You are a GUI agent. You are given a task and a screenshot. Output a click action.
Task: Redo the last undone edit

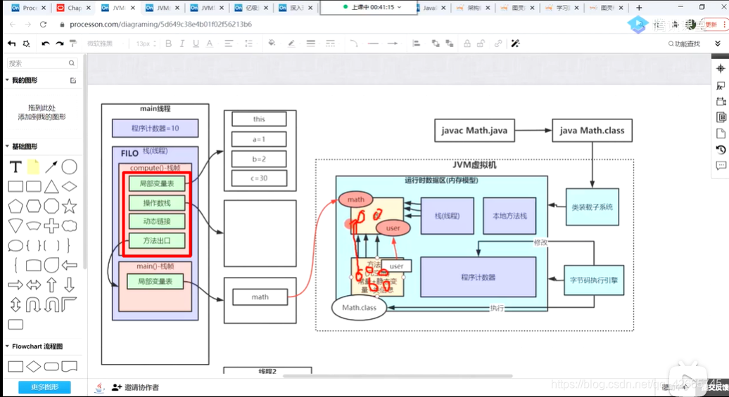pos(60,43)
